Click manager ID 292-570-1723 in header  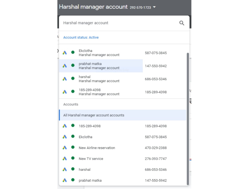(140, 8)
